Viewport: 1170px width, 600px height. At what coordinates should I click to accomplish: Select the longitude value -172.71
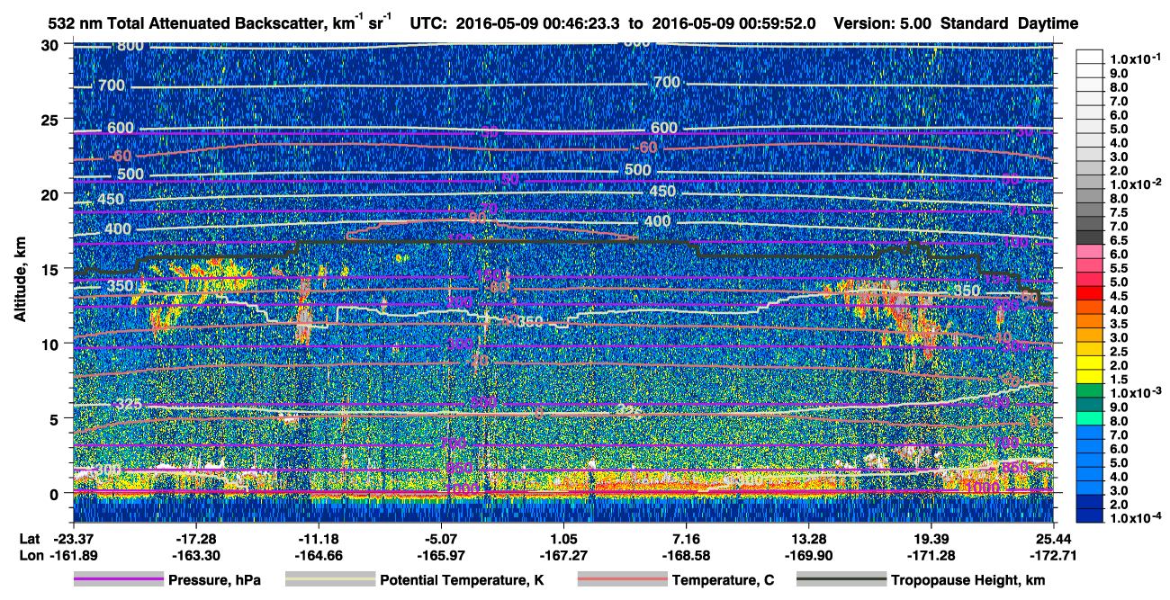point(1054,555)
